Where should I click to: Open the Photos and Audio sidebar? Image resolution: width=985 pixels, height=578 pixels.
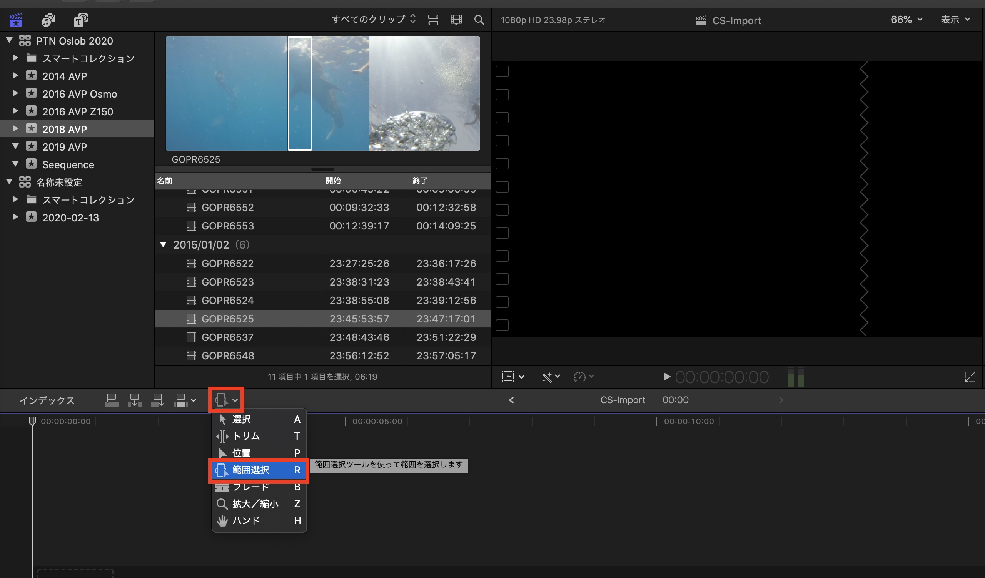[x=48, y=20]
